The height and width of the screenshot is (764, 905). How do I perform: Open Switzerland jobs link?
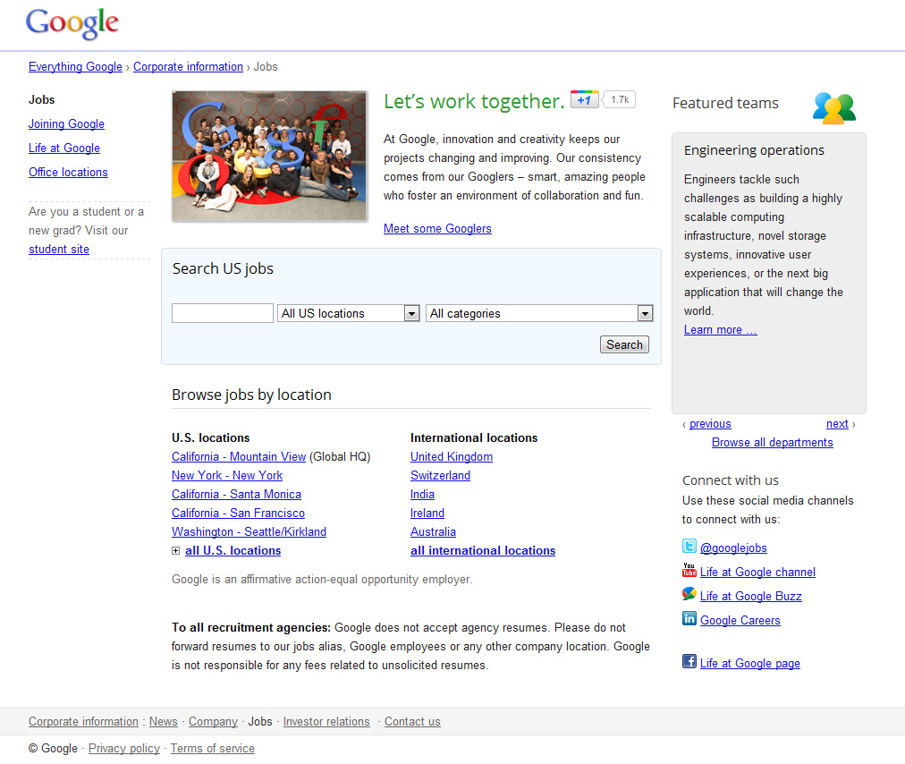tap(440, 476)
